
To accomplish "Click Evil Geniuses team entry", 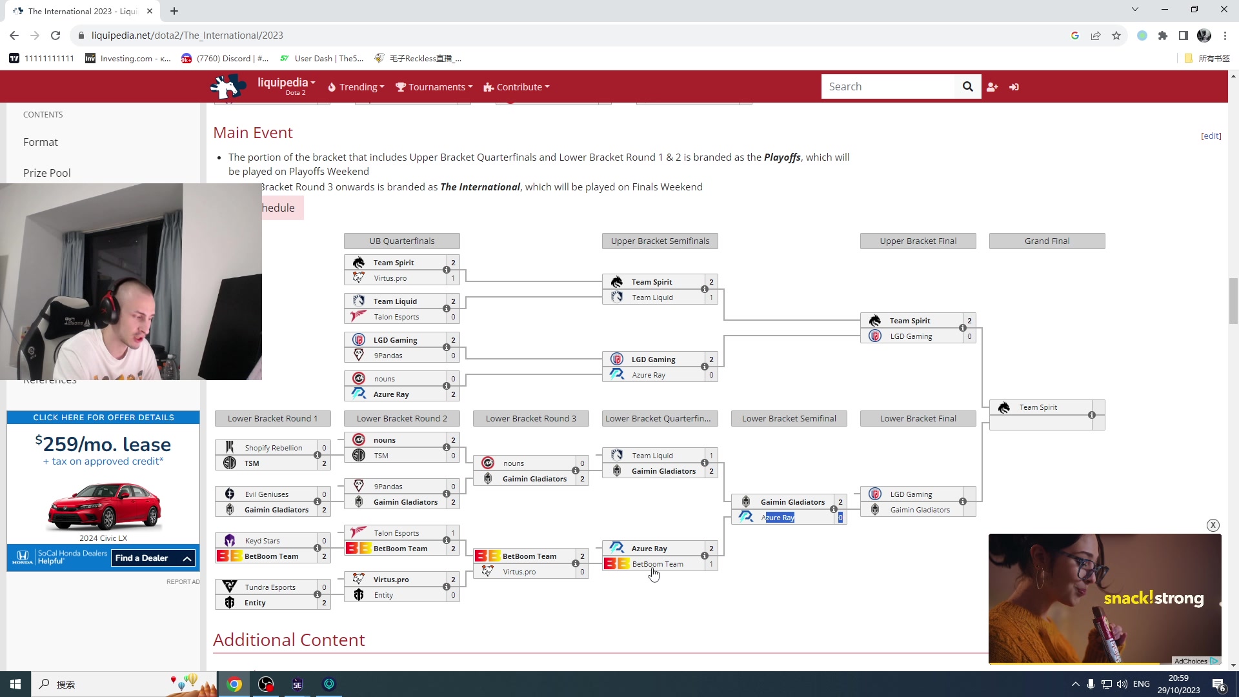I will point(267,494).
